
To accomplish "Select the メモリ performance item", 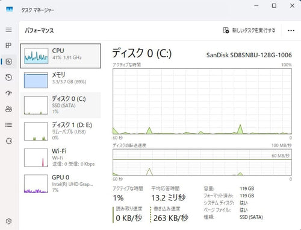I will pyautogui.click(x=60, y=80).
